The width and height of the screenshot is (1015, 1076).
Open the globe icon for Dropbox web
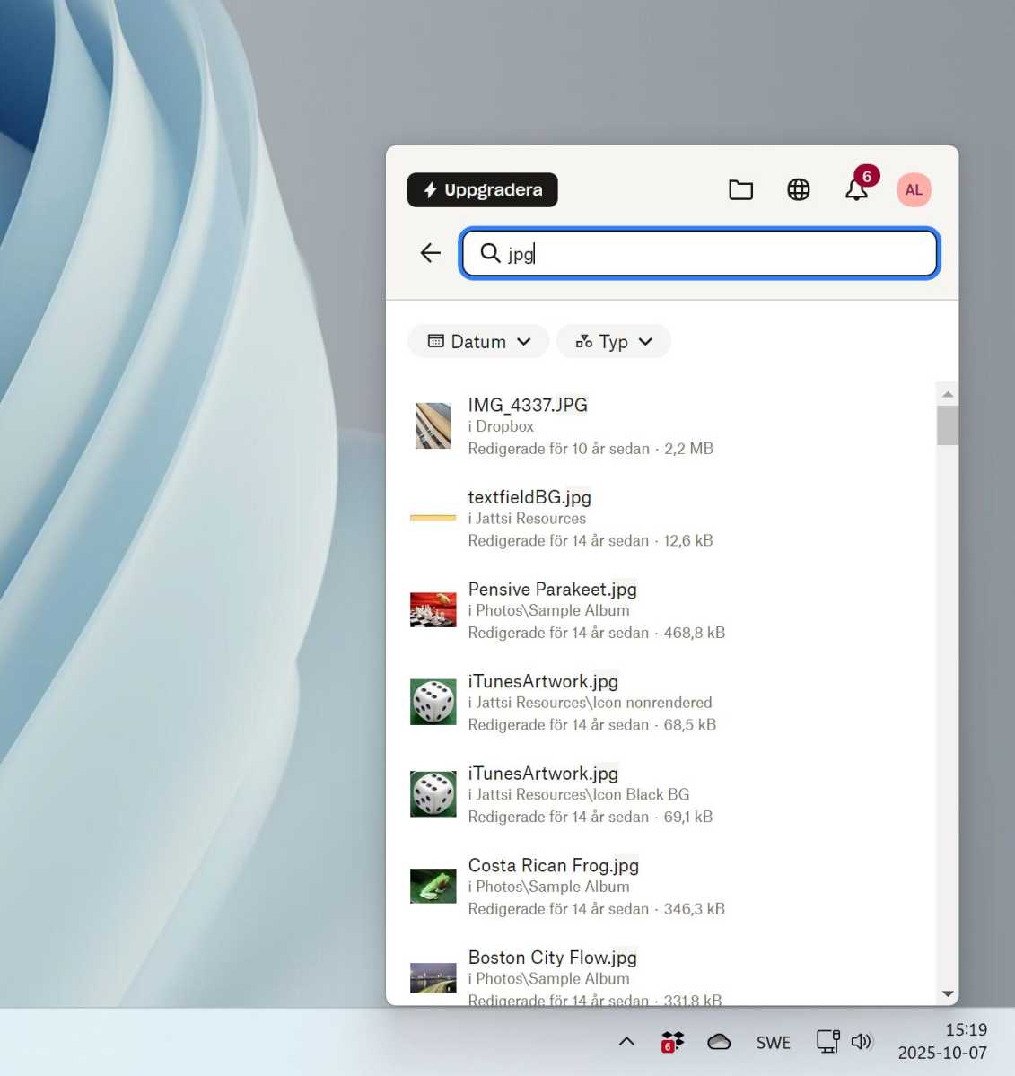(798, 189)
